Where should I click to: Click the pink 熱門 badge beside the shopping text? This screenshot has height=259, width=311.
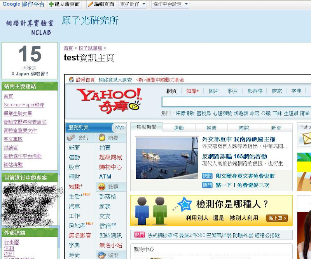[x=140, y=235]
